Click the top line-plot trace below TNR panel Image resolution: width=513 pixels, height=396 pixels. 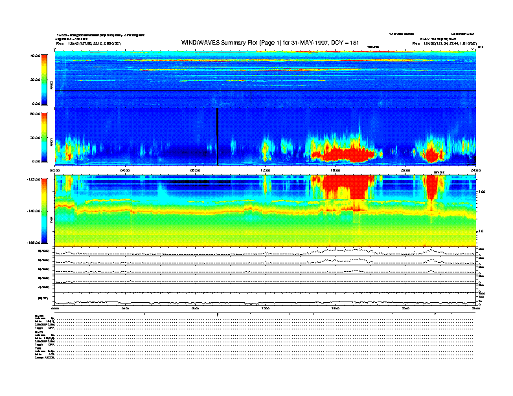click(266, 252)
